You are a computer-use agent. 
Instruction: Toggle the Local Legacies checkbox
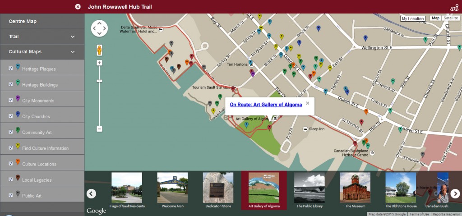click(11, 179)
